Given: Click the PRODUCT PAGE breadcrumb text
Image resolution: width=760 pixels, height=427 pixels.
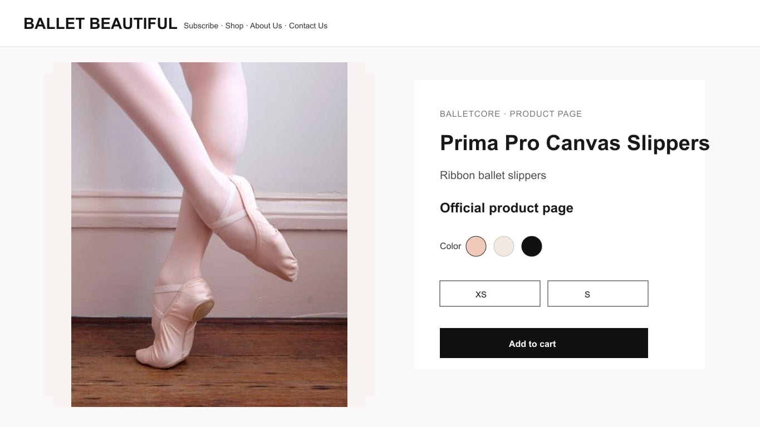Looking at the screenshot, I should pos(546,114).
